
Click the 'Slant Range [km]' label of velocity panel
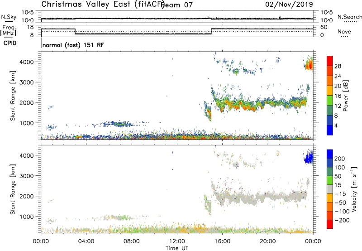click(x=13, y=189)
